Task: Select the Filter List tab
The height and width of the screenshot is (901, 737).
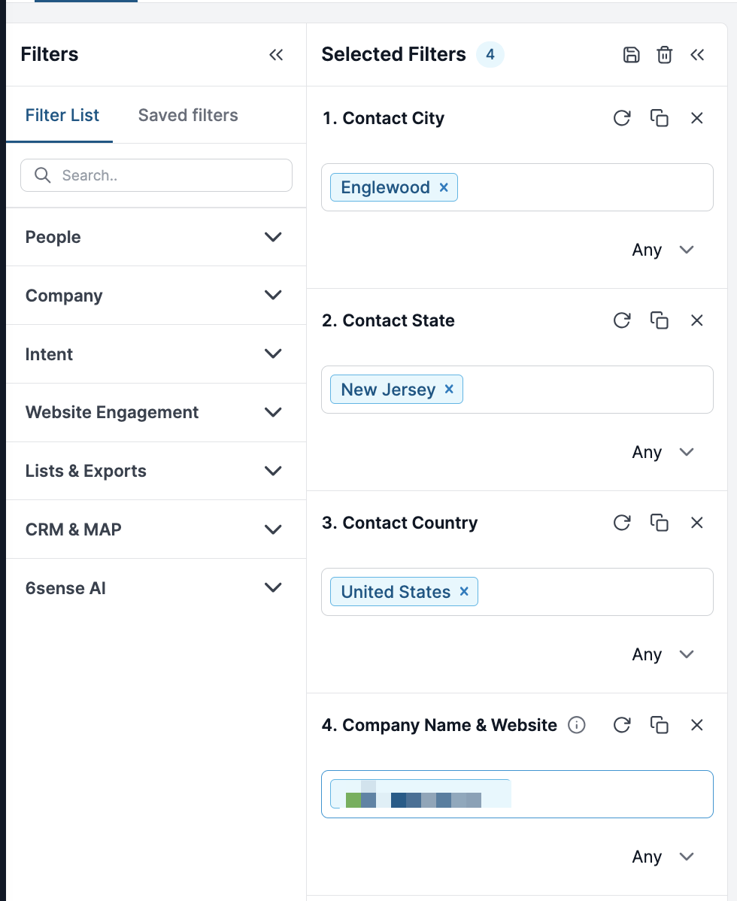Action: [62, 115]
